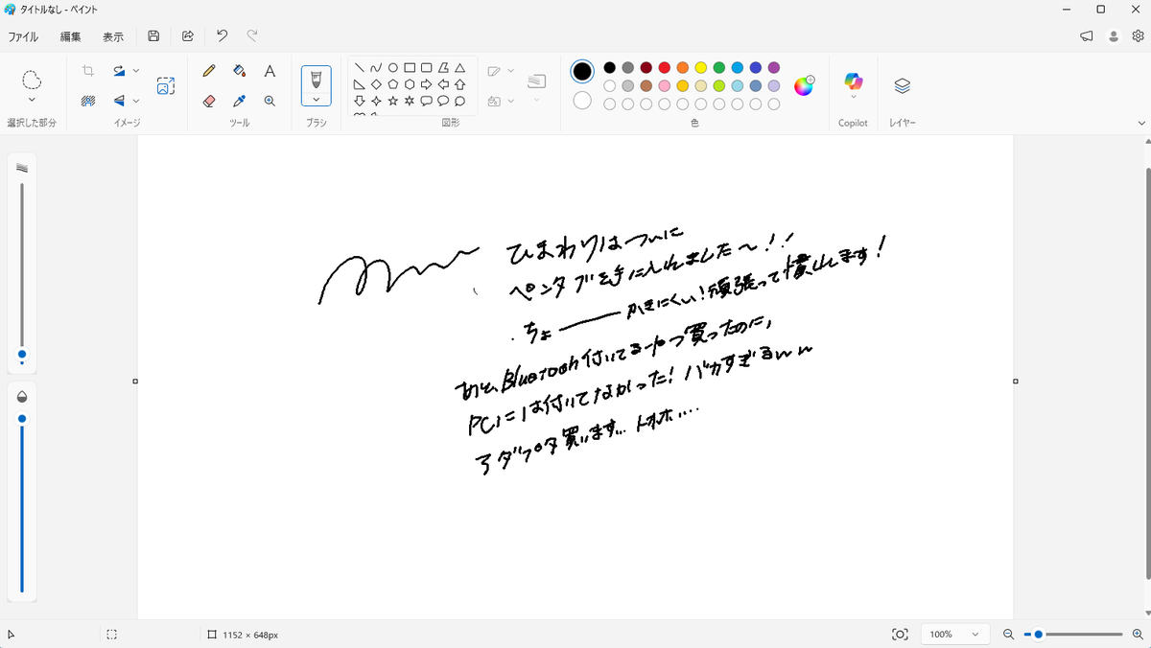Pick the red color swatch
Image resolution: width=1151 pixels, height=648 pixels.
pos(664,67)
